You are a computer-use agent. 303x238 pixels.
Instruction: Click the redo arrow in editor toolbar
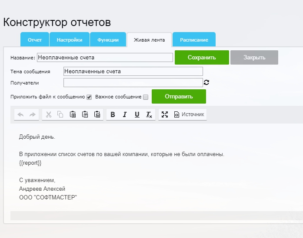pos(32,114)
